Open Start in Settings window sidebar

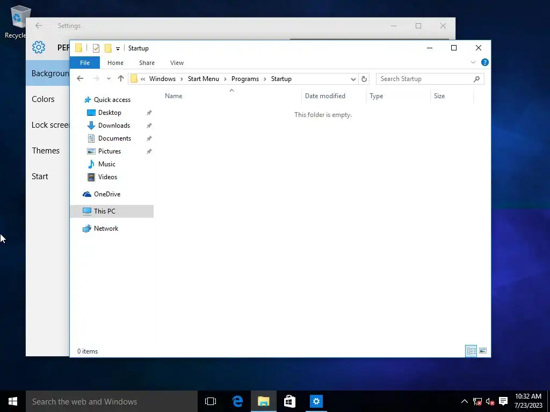click(x=40, y=176)
